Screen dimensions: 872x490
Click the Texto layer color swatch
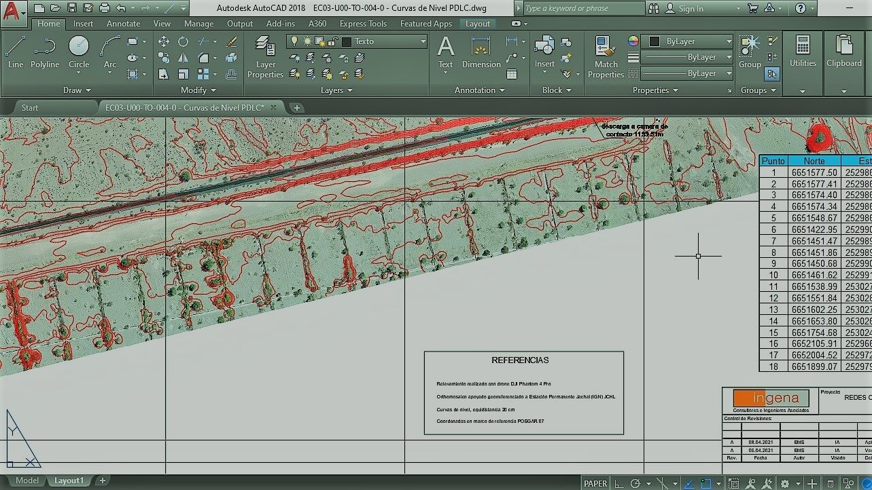[x=347, y=41]
